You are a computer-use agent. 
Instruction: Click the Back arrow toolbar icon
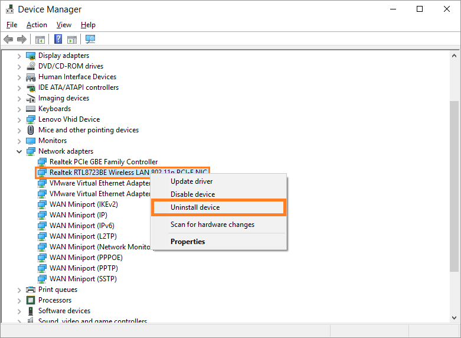(x=8, y=39)
